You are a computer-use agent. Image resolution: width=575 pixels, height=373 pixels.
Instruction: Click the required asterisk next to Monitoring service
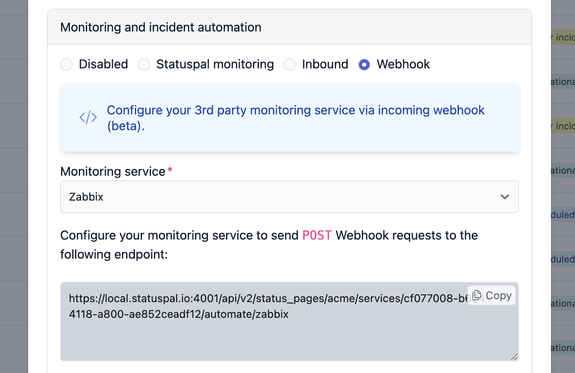(x=170, y=169)
